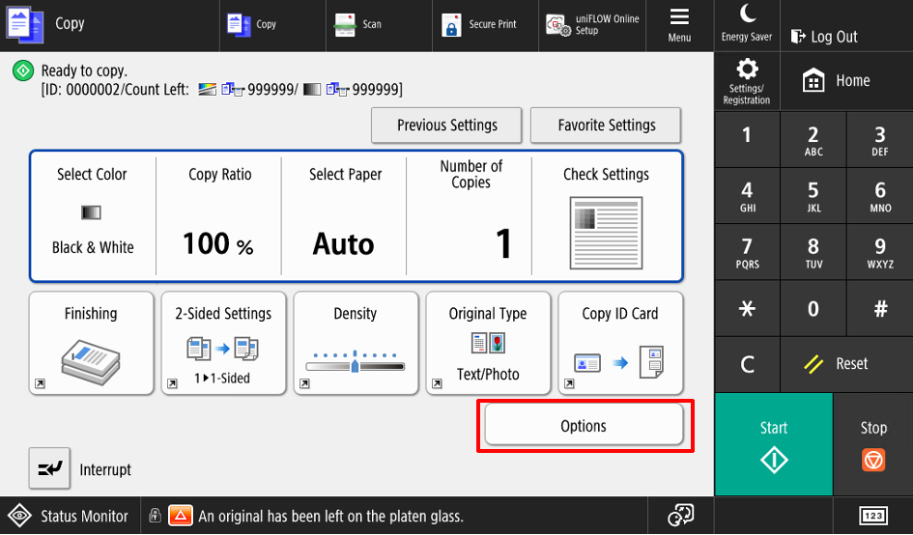Open 2-Sided Settings
This screenshot has width=913, height=535.
pyautogui.click(x=223, y=344)
